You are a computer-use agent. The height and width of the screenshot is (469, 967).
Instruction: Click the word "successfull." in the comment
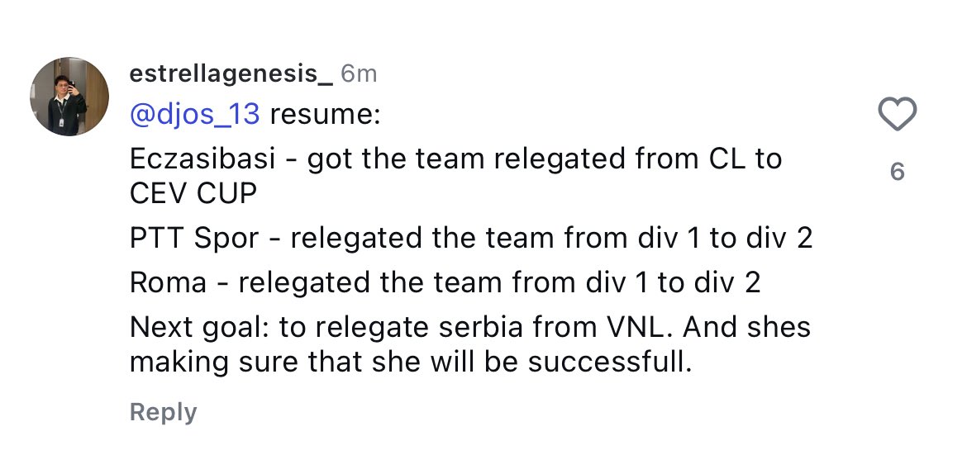point(610,362)
